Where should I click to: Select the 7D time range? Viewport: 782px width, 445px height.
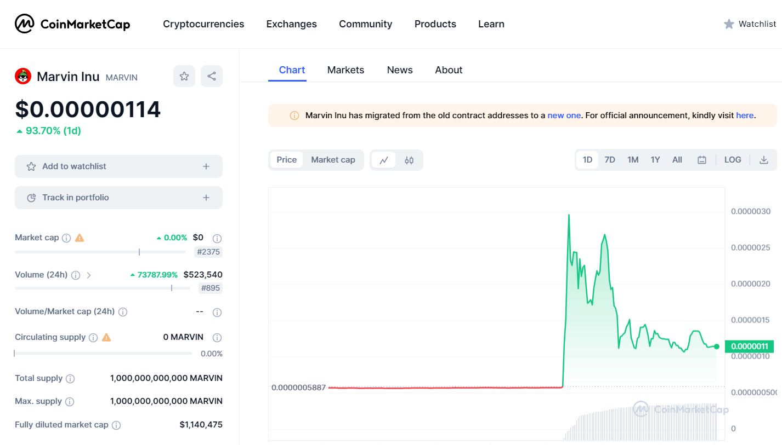click(x=610, y=160)
